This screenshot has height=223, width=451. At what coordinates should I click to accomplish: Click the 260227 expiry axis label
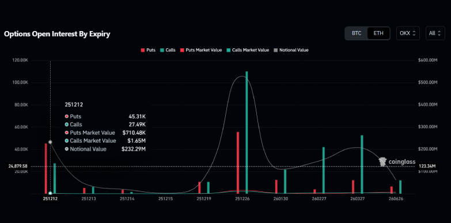(319, 199)
